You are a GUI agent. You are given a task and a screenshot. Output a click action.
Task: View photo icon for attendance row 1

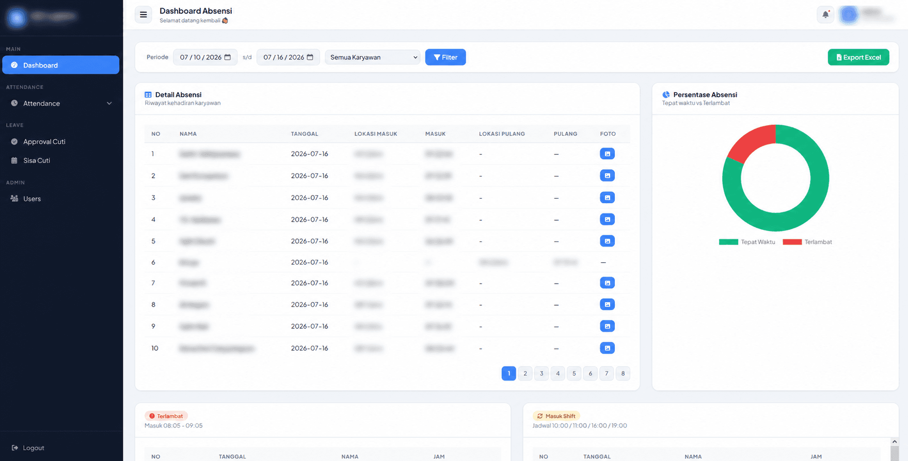[607, 154]
